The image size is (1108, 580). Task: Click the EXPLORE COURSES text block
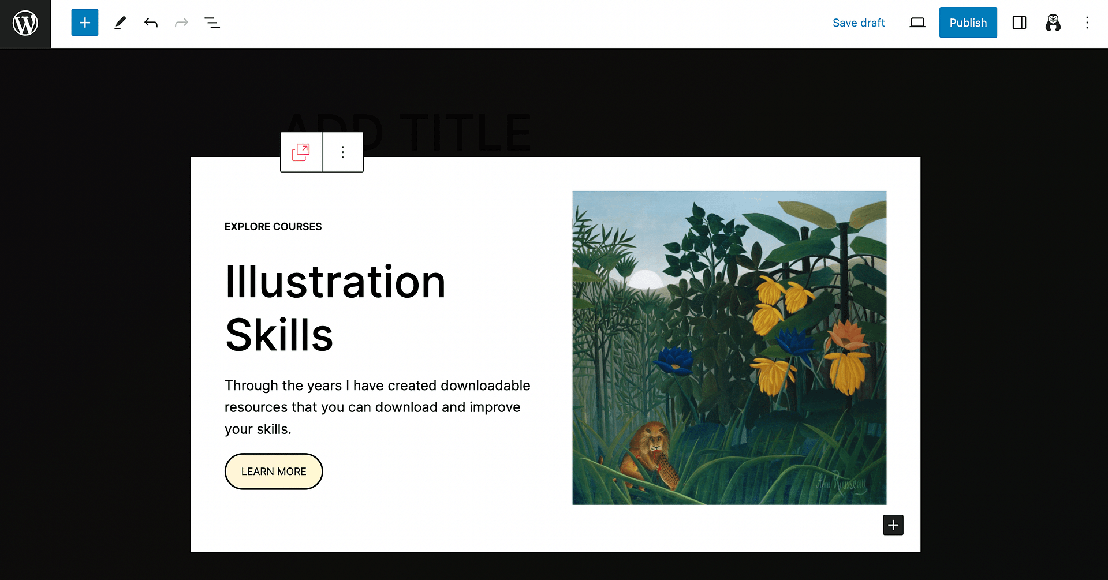[273, 226]
